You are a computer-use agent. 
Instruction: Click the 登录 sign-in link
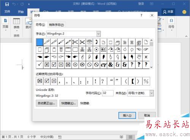pyautogui.click(x=141, y=4)
